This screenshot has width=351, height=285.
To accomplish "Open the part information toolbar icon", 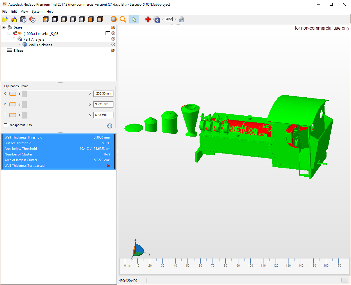I will tap(23, 19).
